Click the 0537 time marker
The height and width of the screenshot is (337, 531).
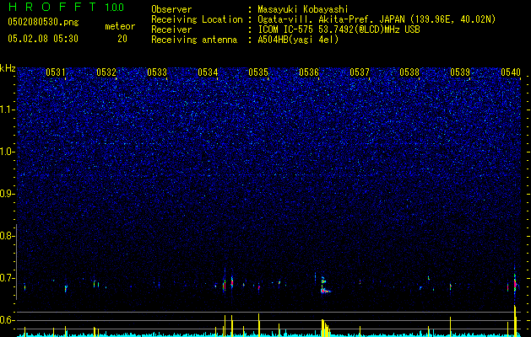(360, 72)
